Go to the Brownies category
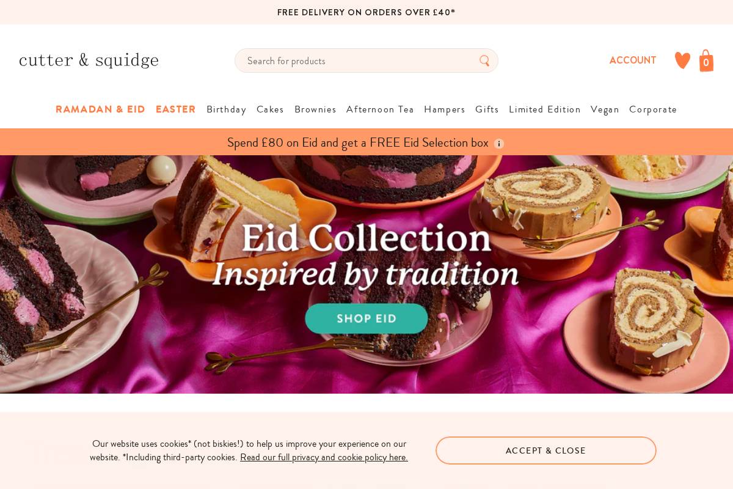This screenshot has width=733, height=489. (x=315, y=109)
